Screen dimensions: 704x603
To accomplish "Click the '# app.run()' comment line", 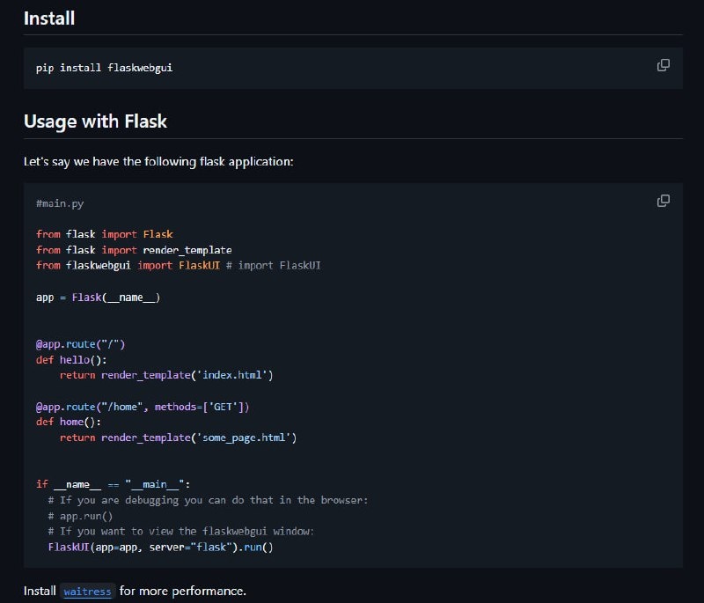I will click(x=80, y=516).
